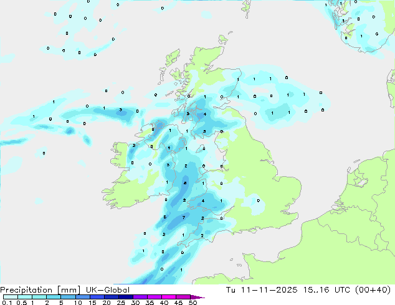395x305 pixels.
Task: Pick the legend swatch between 10 and 15
Action: pyautogui.click(x=82, y=297)
